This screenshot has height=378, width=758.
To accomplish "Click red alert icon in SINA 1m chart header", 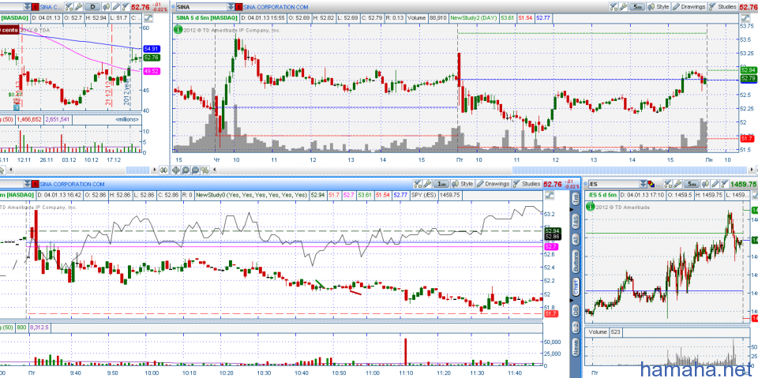I will pos(36,184).
